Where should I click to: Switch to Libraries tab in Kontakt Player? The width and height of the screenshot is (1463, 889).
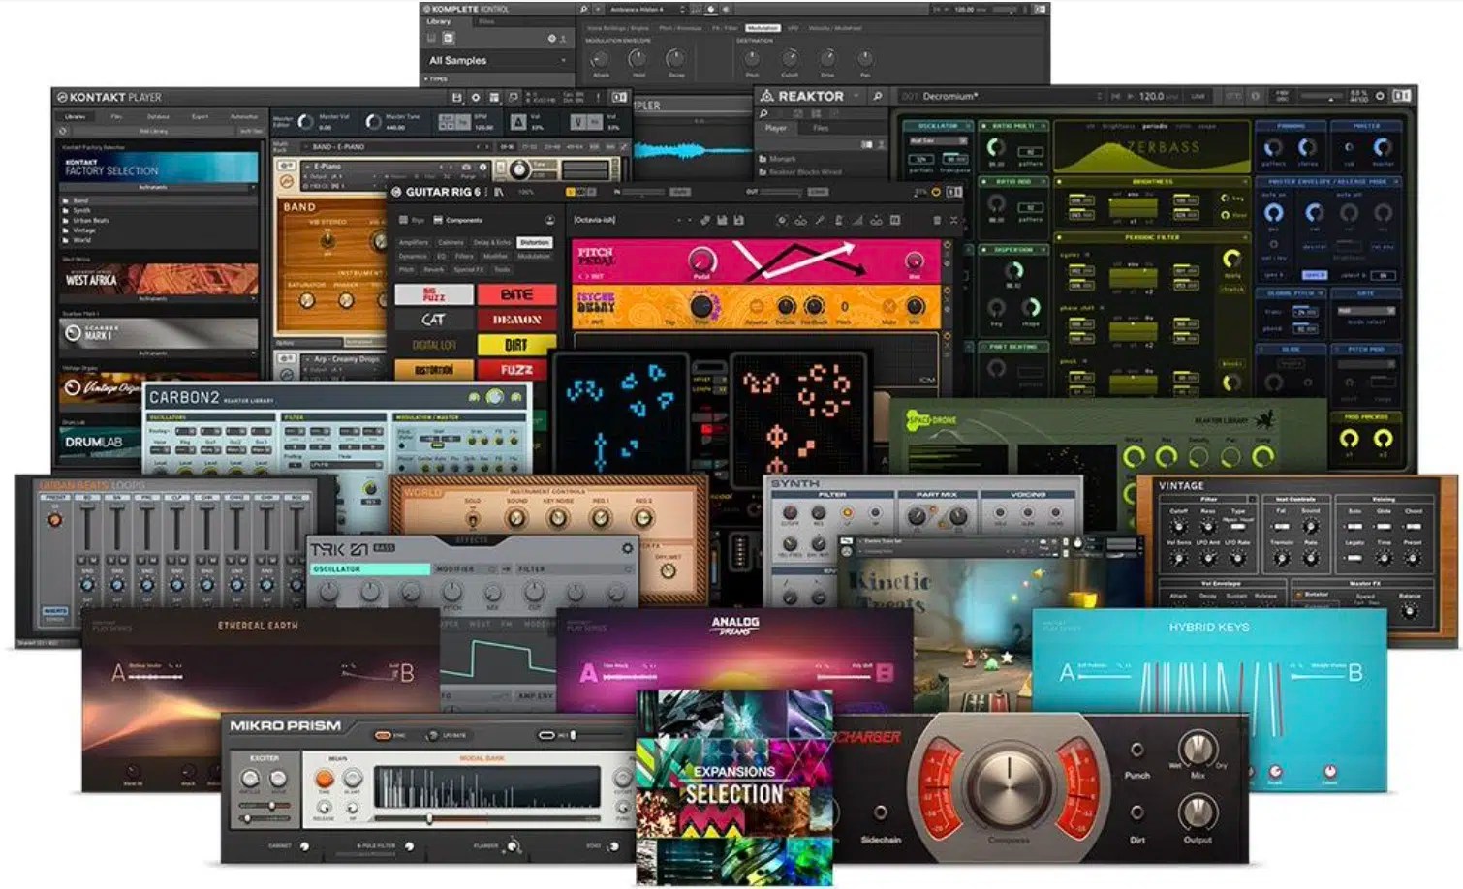tap(75, 116)
